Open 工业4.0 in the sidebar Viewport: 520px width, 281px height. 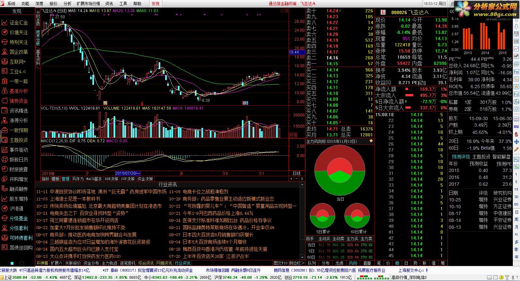pyautogui.click(x=17, y=71)
